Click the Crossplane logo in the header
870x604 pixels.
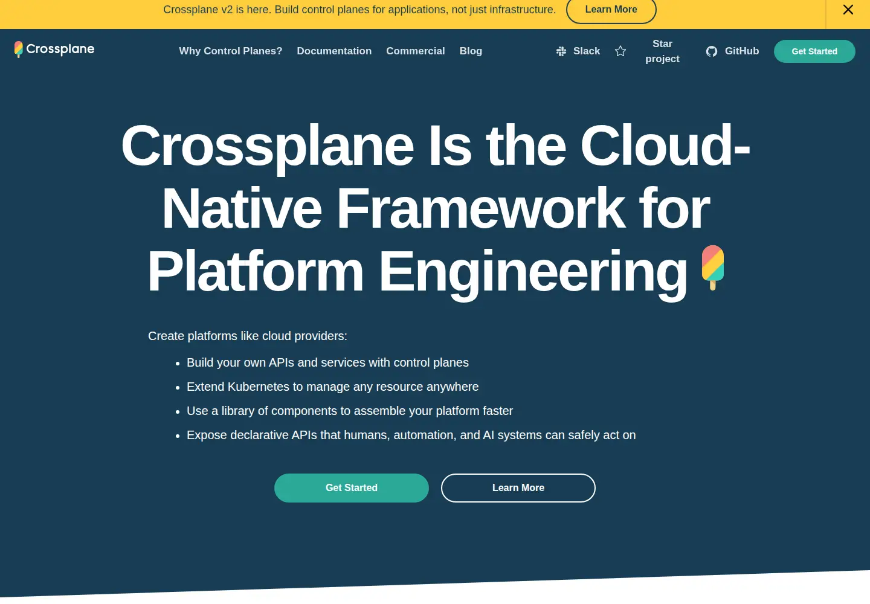54,49
